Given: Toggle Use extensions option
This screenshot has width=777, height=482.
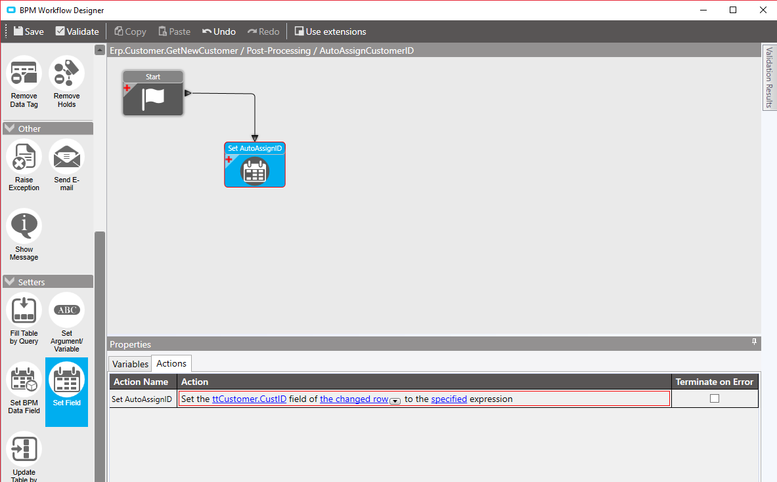Looking at the screenshot, I should (x=330, y=31).
